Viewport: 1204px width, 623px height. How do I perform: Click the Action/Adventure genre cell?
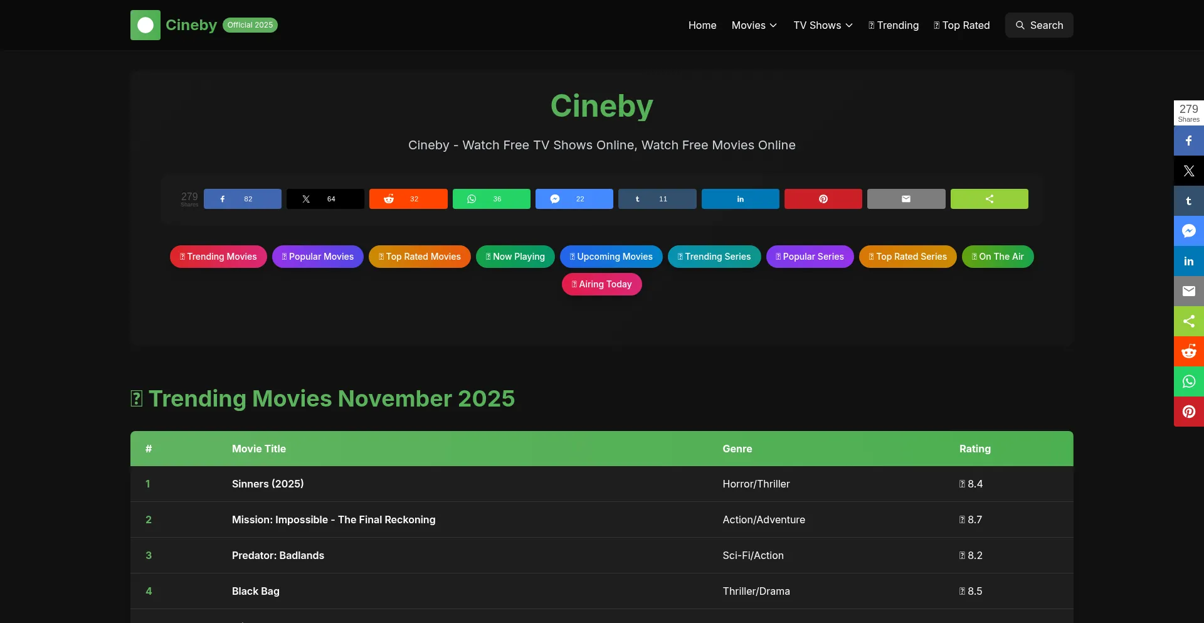[x=764, y=519]
